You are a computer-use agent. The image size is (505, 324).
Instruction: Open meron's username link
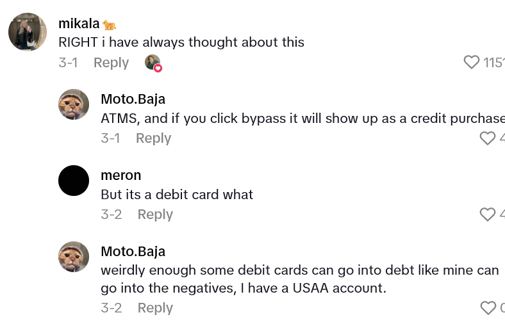click(x=120, y=175)
